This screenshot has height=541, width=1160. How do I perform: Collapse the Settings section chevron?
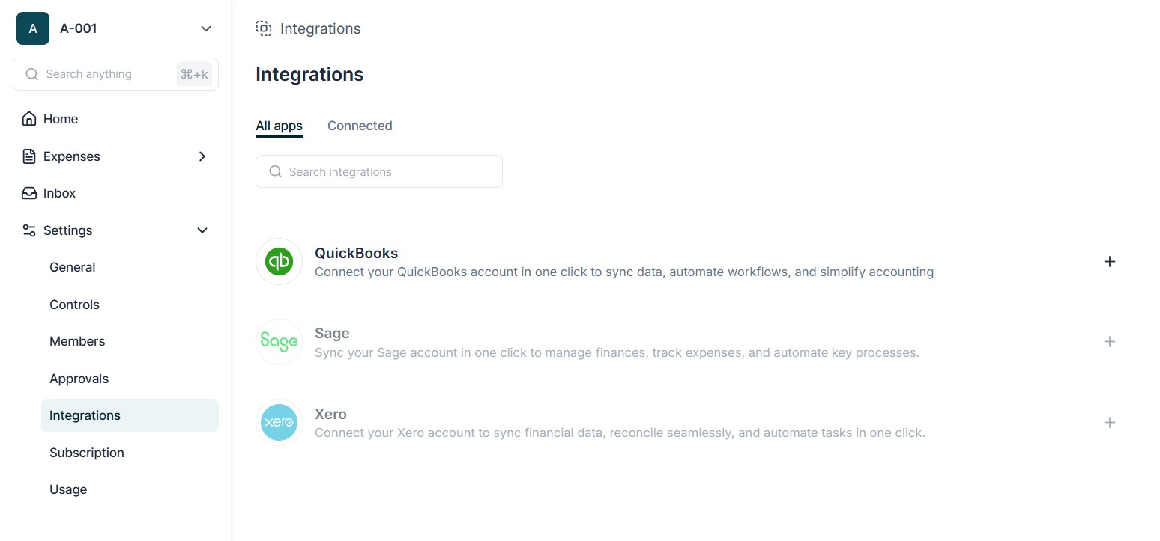[202, 230]
